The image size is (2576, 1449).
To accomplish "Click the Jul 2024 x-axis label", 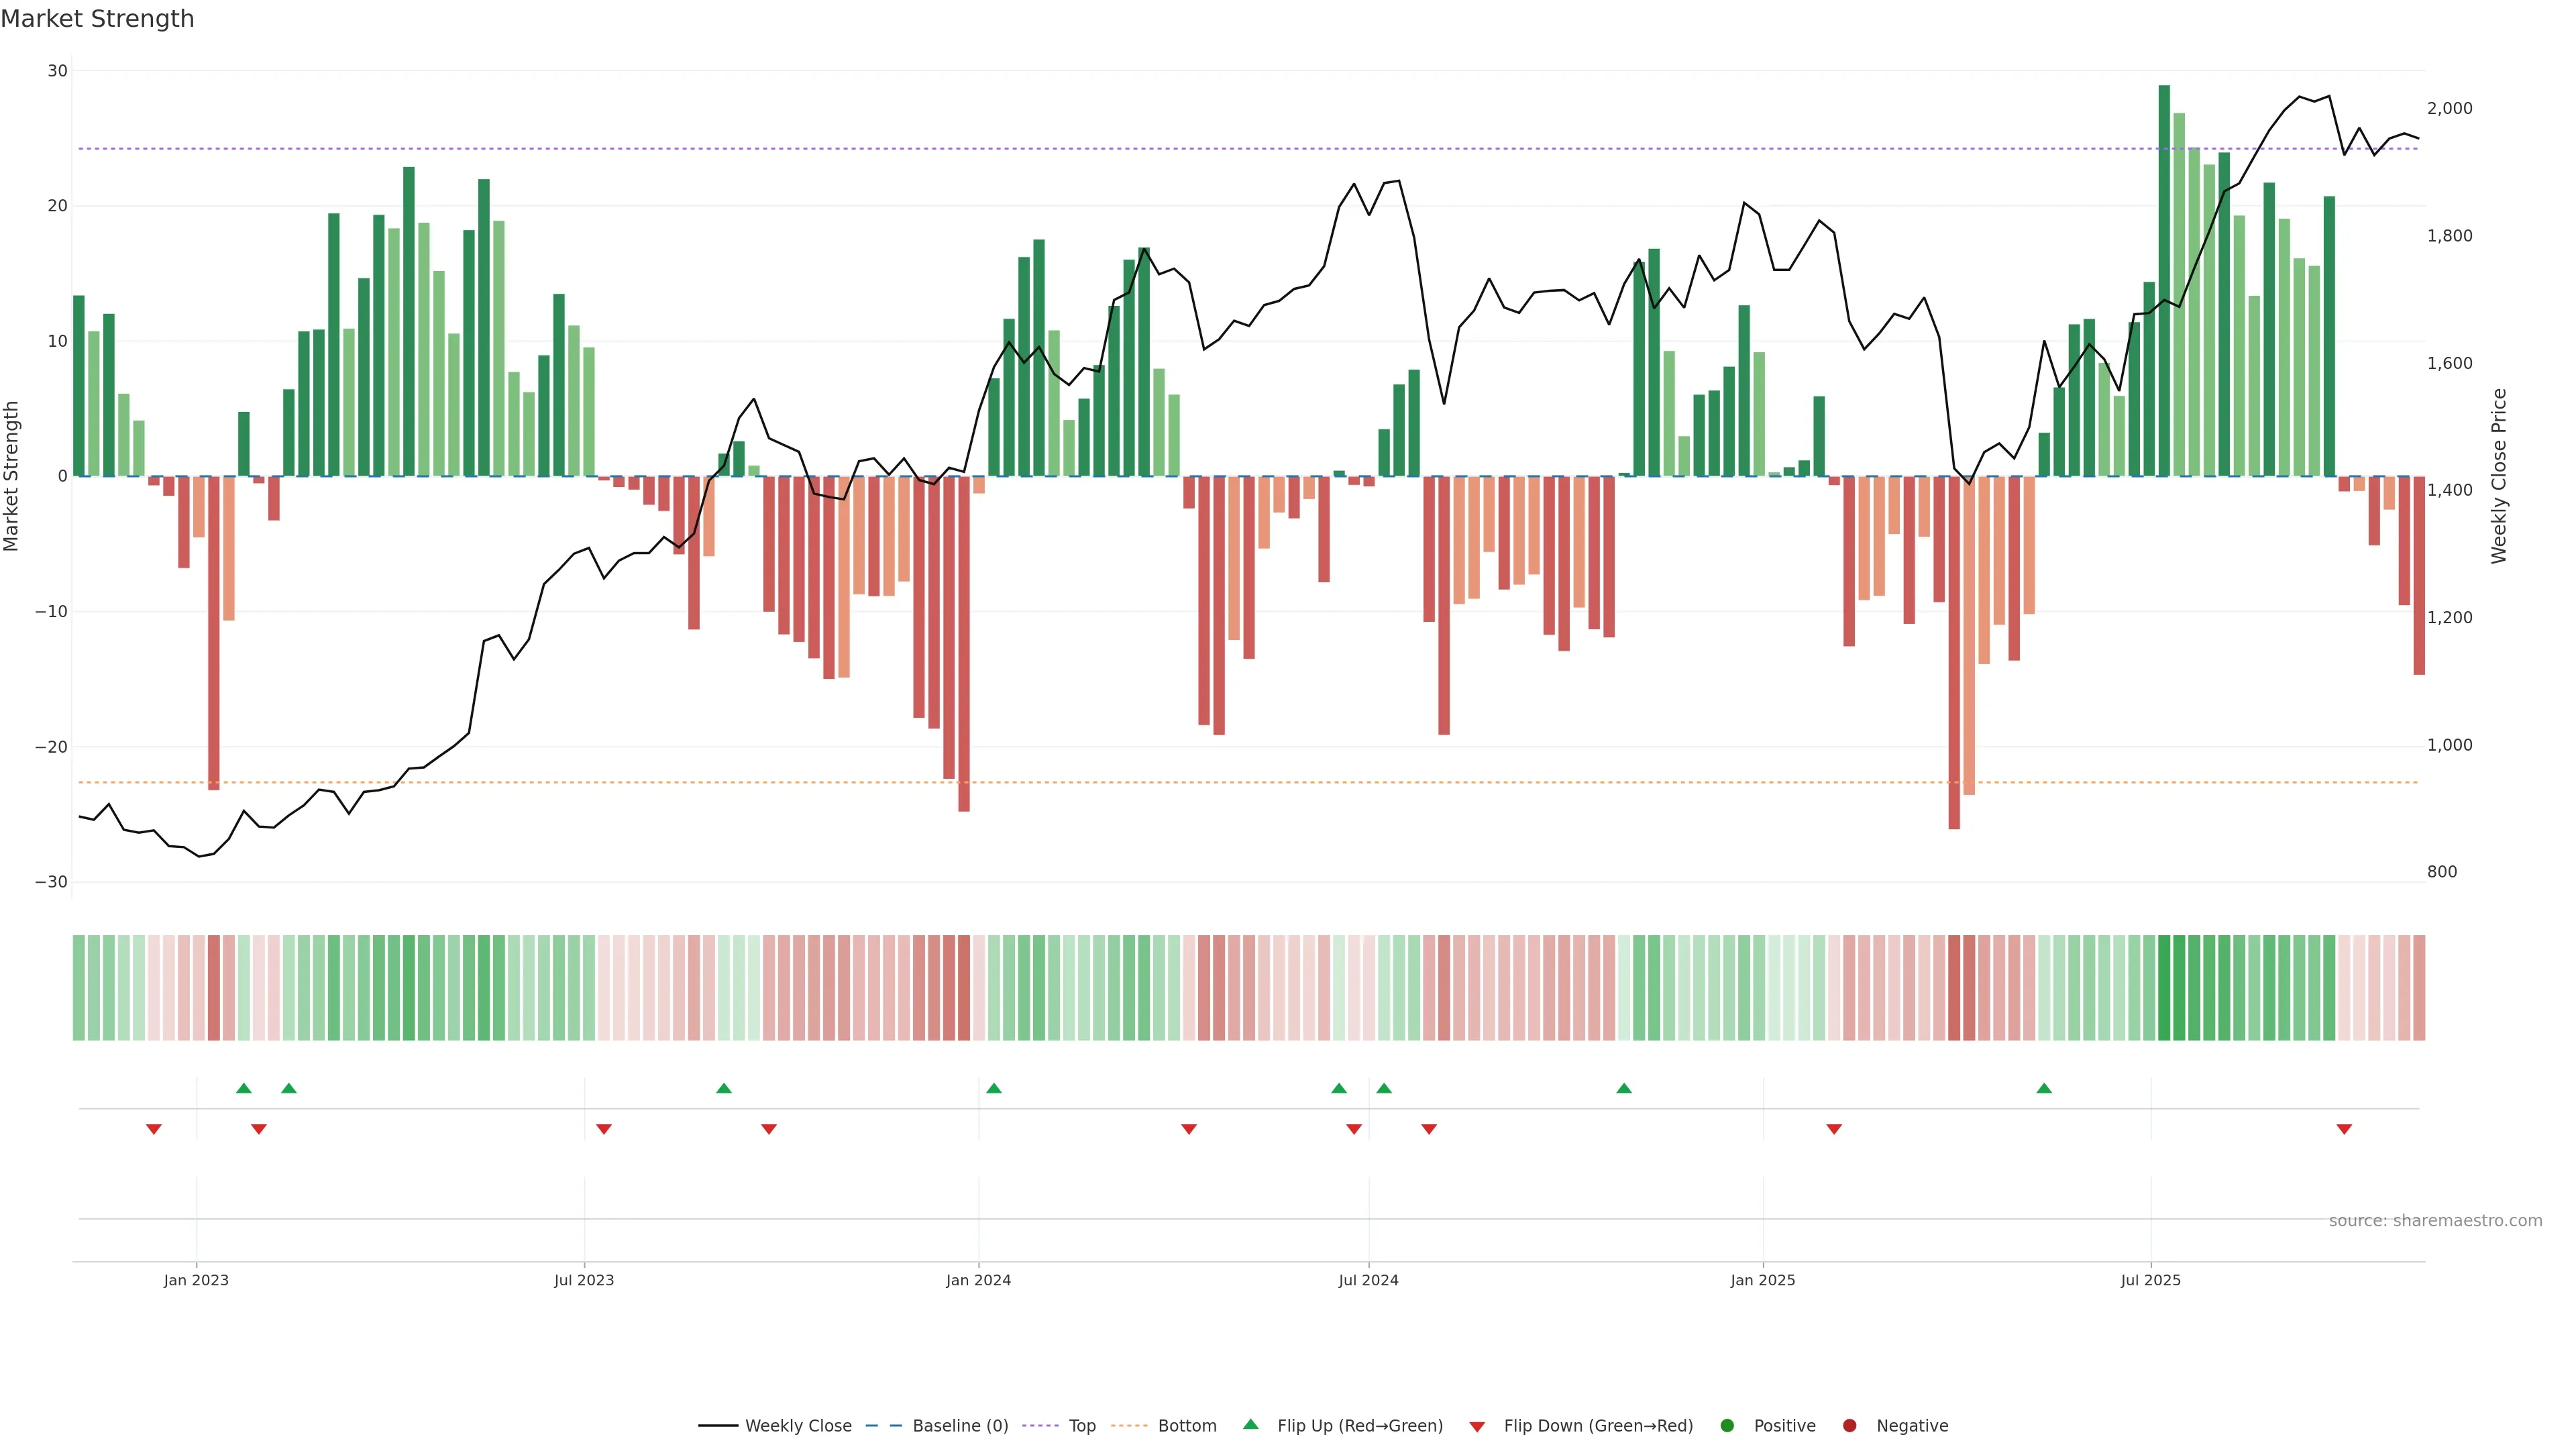I will 1368,1280.
